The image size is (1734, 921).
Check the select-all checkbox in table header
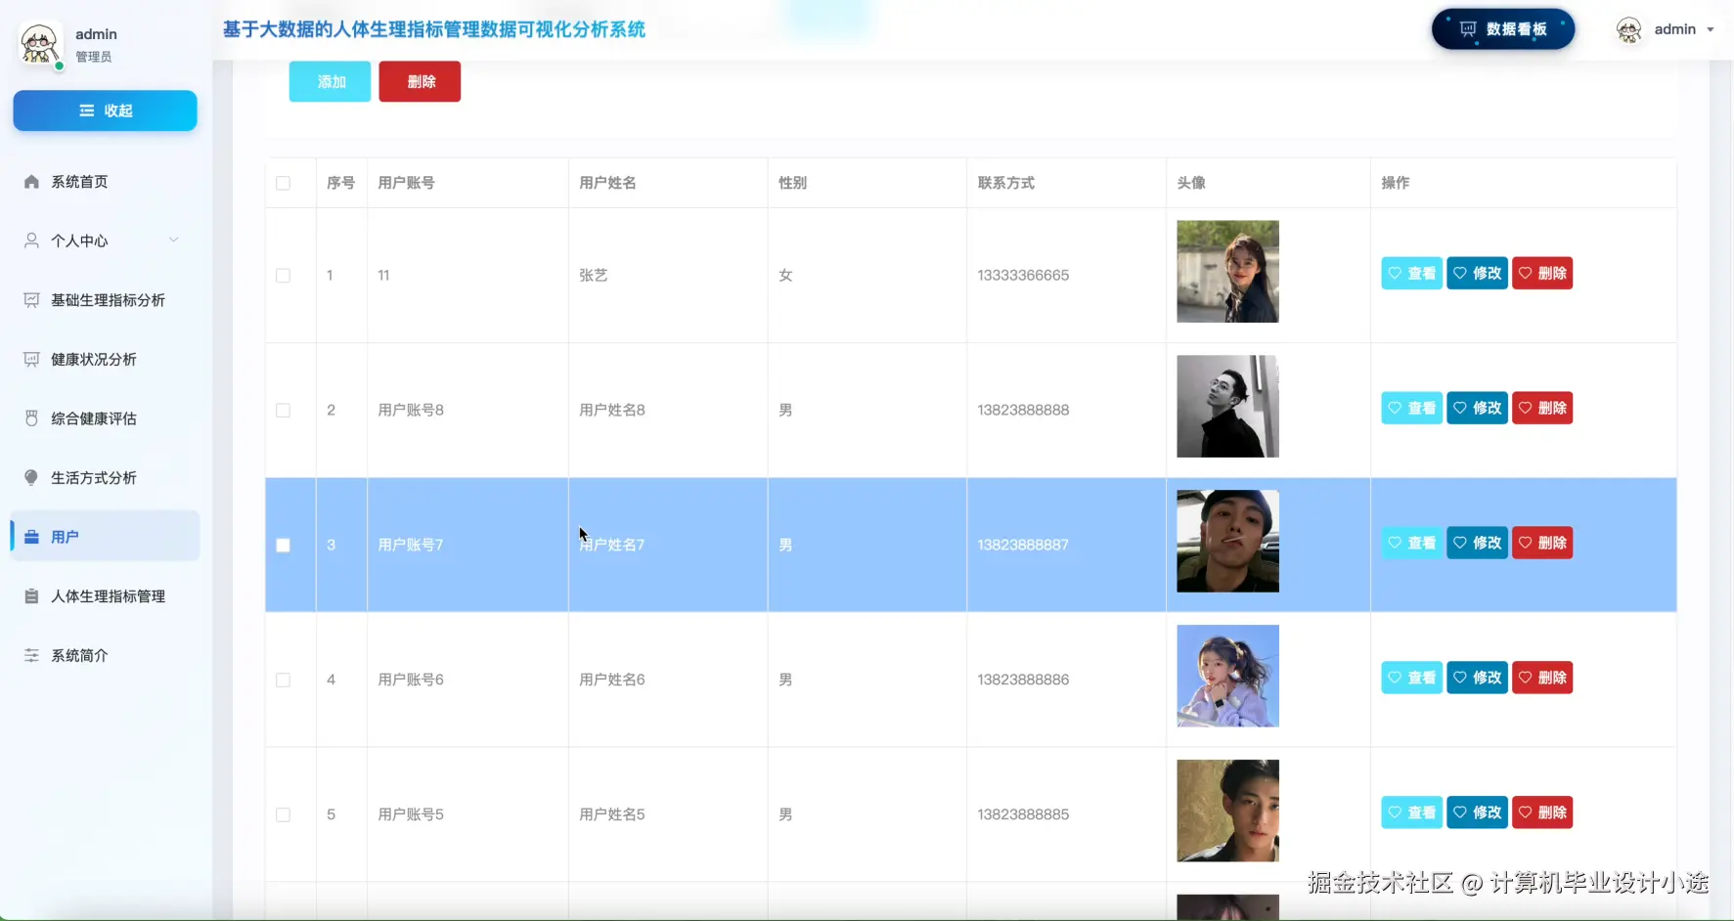coord(282,183)
